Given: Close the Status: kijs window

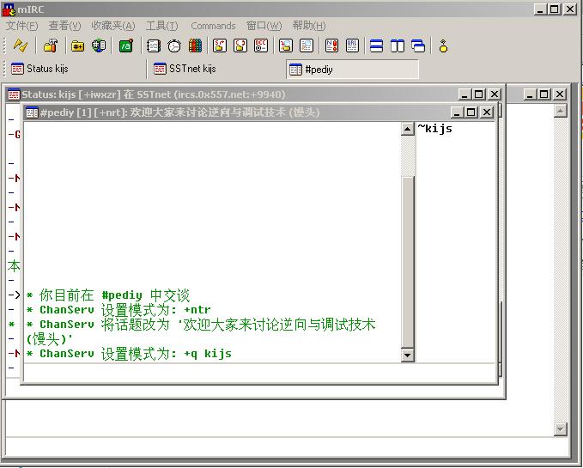Looking at the screenshot, I should pos(495,94).
